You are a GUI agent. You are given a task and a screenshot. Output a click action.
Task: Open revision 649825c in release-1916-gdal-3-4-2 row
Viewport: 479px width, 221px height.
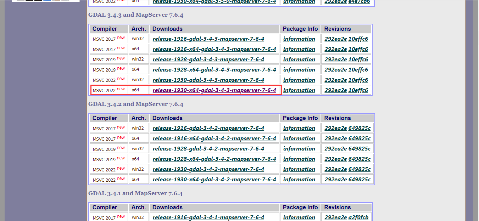coord(360,128)
